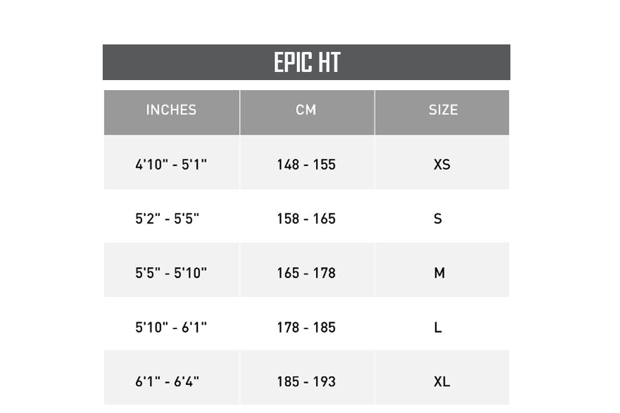Select the CM column header
Image resolution: width=620 pixels, height=413 pixels.
(x=307, y=113)
